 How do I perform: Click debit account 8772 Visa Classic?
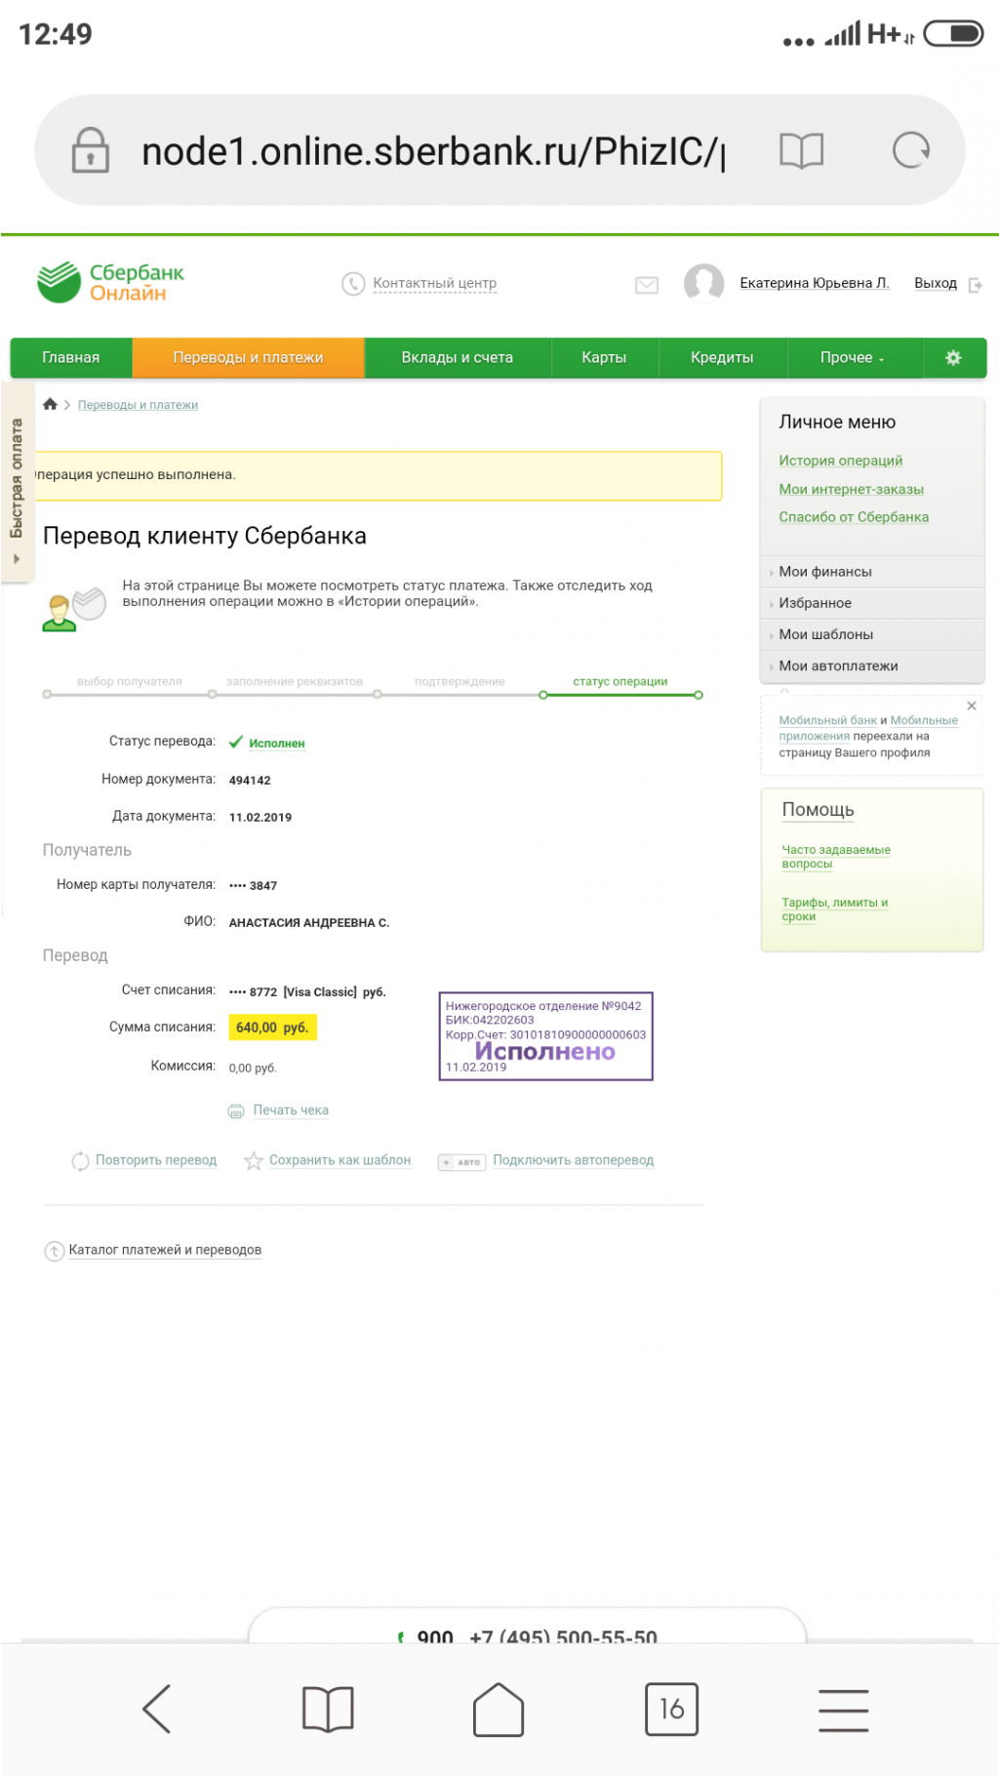pos(307,992)
